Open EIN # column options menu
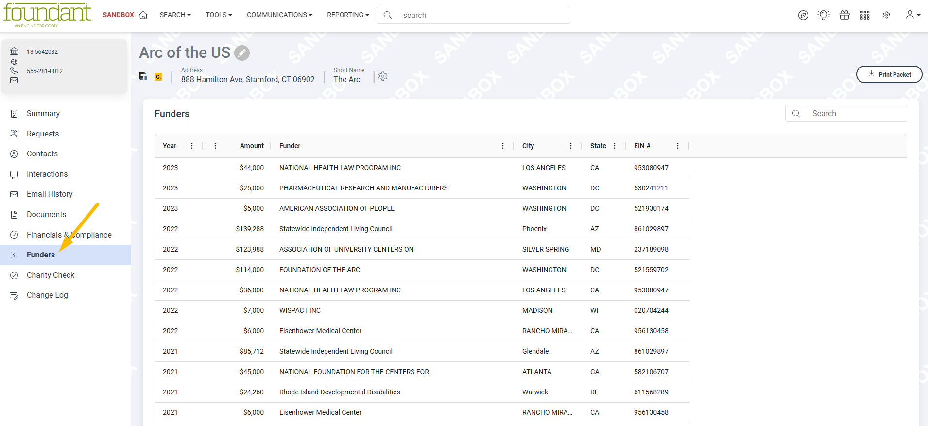 click(x=678, y=146)
